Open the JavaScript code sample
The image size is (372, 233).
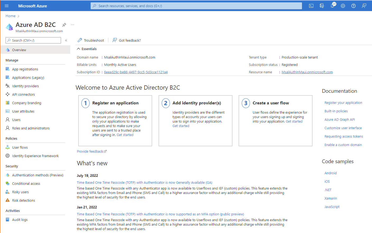coord(332,207)
